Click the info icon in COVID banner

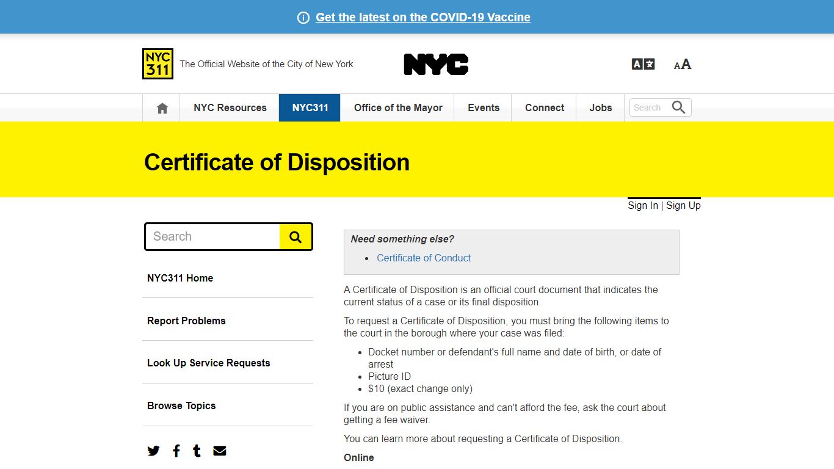pos(303,18)
